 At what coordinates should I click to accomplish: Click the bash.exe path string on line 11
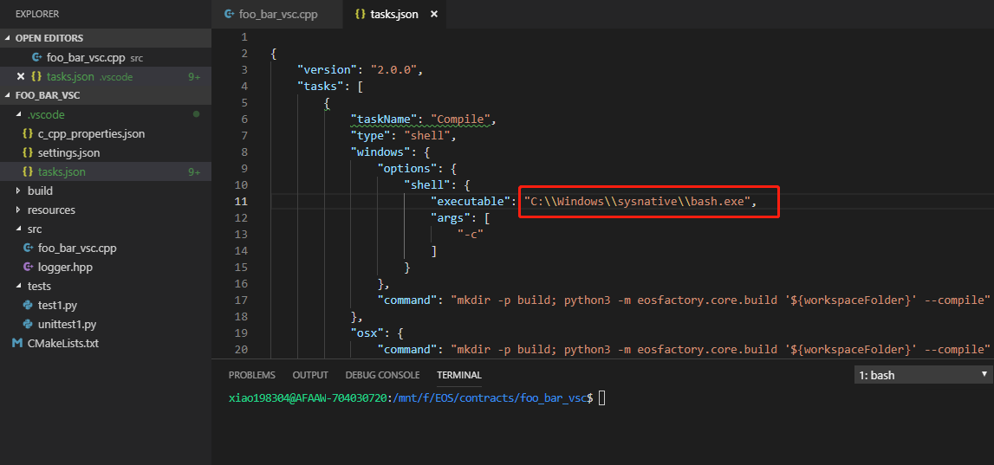637,202
